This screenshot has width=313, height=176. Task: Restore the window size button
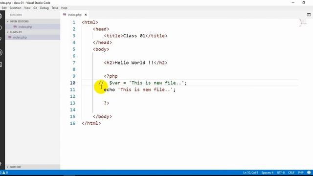(x=304, y=2)
